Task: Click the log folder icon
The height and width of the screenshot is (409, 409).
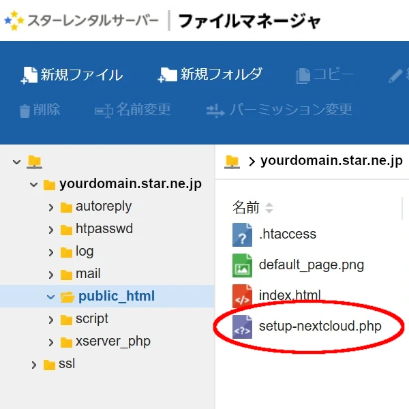Action: [66, 252]
